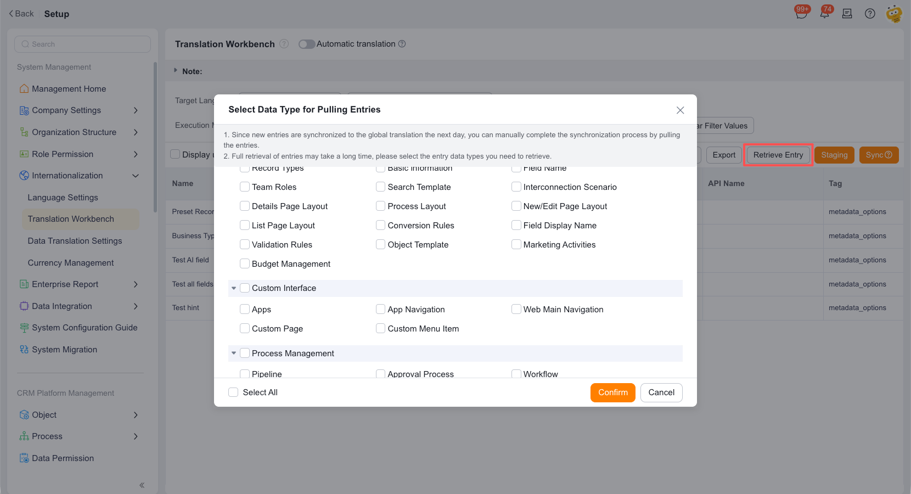Click the Enterprise Report icon
Screen dimensions: 911x494
[24, 284]
